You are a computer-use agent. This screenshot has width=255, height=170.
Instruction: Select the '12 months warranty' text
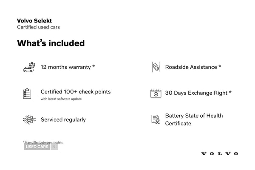point(68,67)
